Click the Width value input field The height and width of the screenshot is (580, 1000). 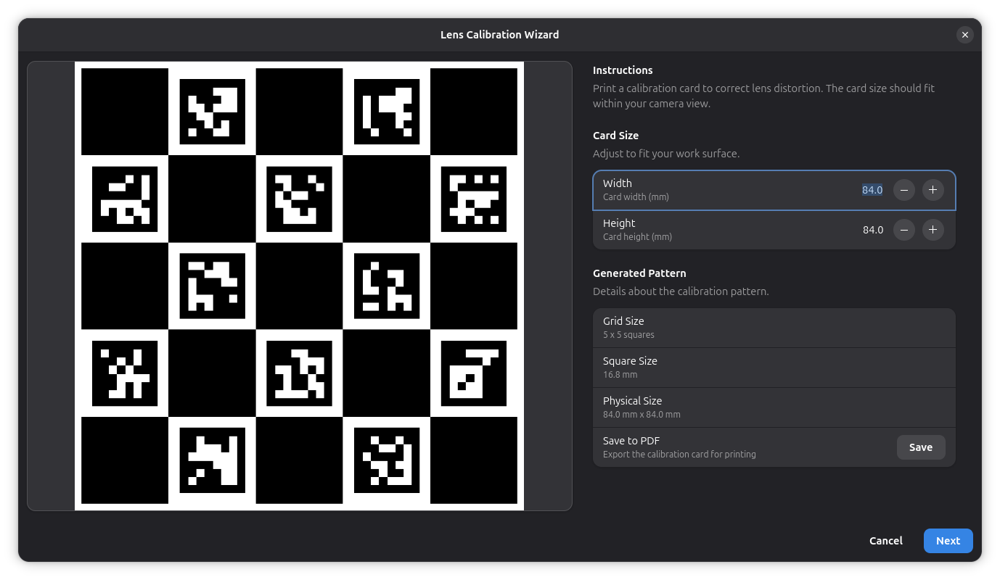(x=872, y=190)
